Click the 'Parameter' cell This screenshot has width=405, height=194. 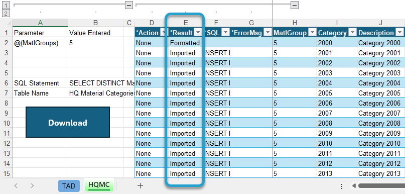pos(40,33)
